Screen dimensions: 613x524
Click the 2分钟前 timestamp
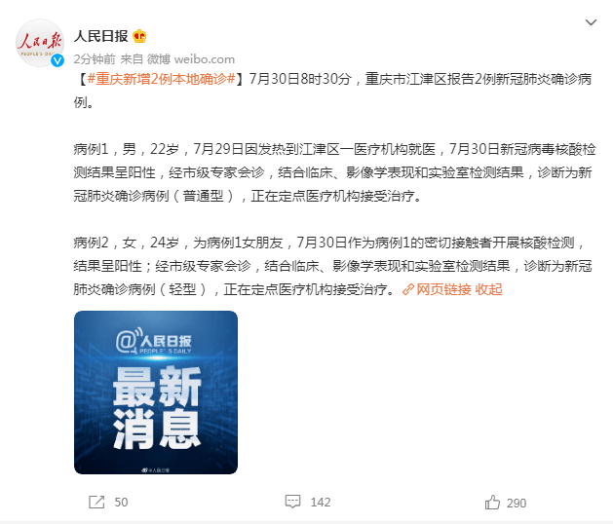95,59
